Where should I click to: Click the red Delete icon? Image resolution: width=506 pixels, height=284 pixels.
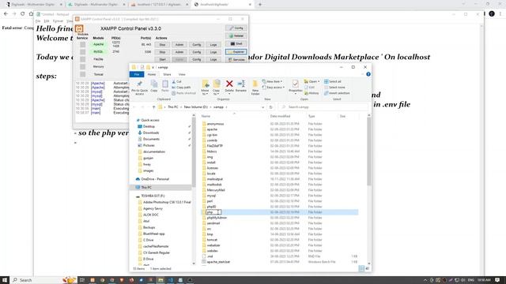(229, 84)
